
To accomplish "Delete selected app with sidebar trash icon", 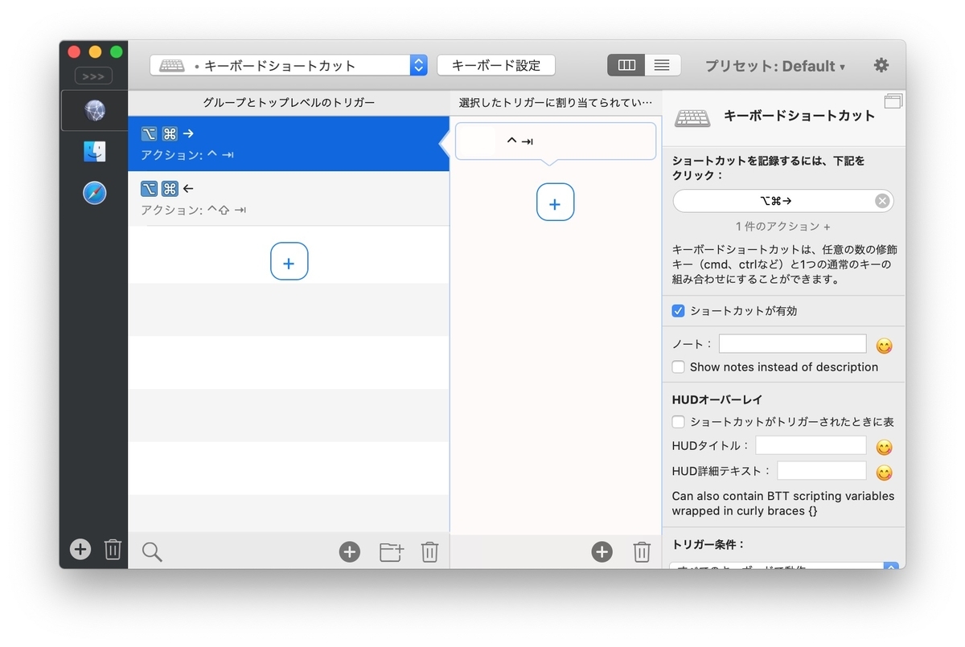I will [x=113, y=549].
